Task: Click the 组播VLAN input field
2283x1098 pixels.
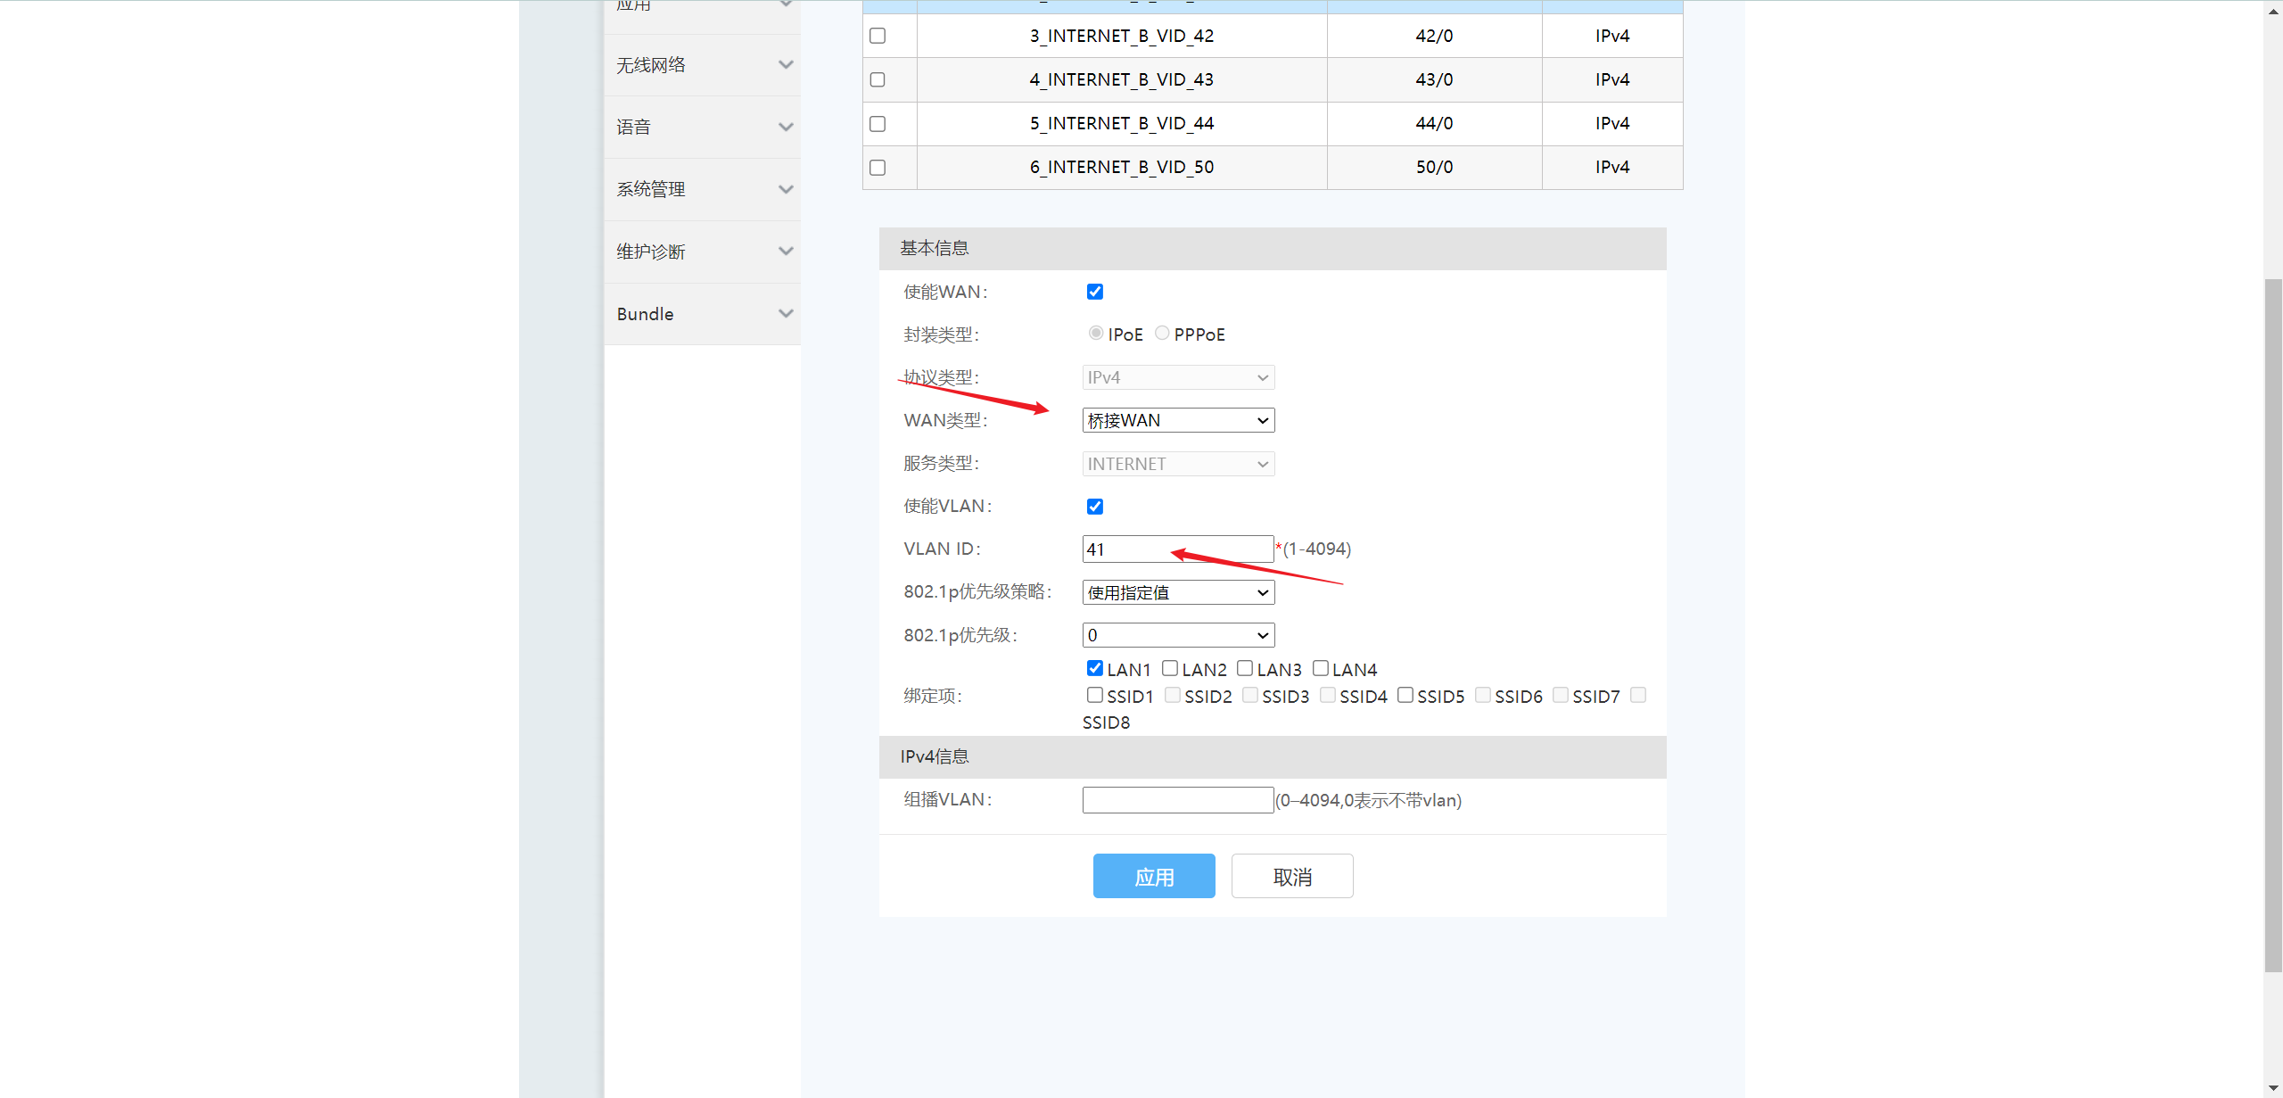Action: click(1177, 800)
